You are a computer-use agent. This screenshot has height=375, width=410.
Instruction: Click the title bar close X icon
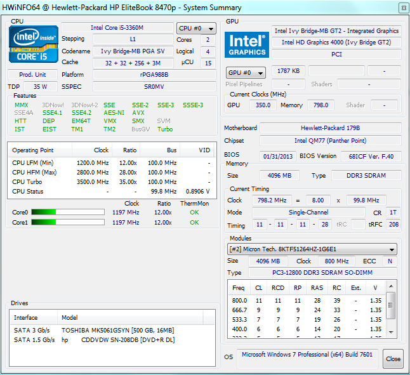[402, 8]
